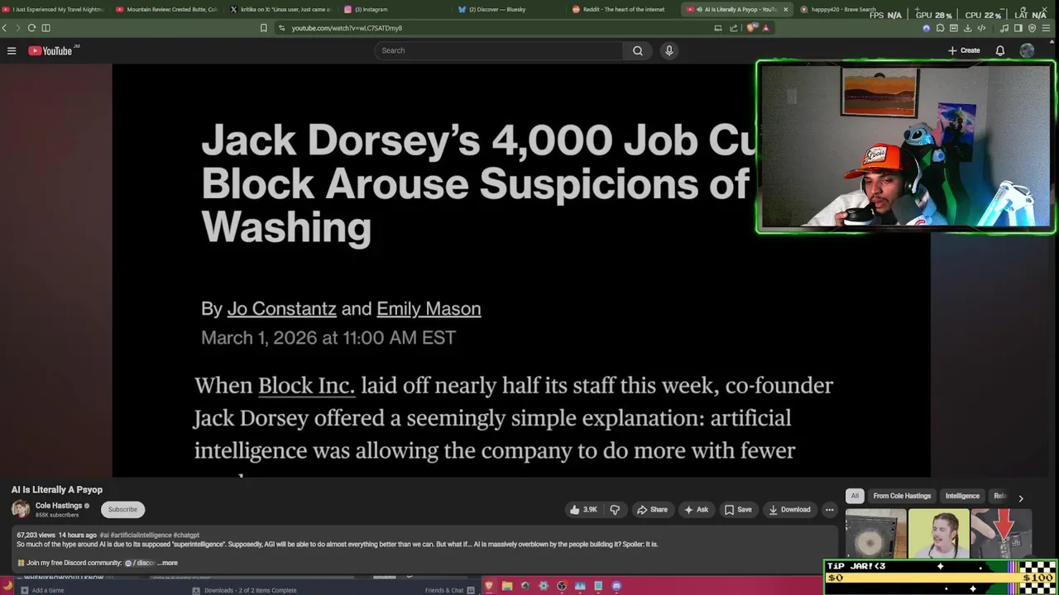Open developer code brackets extension icon
Image resolution: width=1059 pixels, height=595 pixels.
tap(983, 27)
